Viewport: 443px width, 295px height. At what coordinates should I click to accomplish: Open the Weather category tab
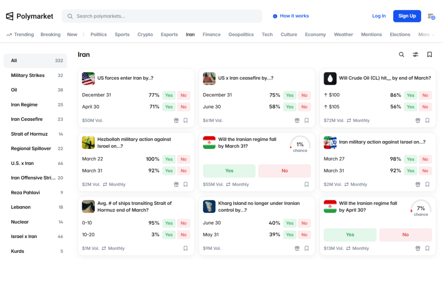tap(343, 35)
